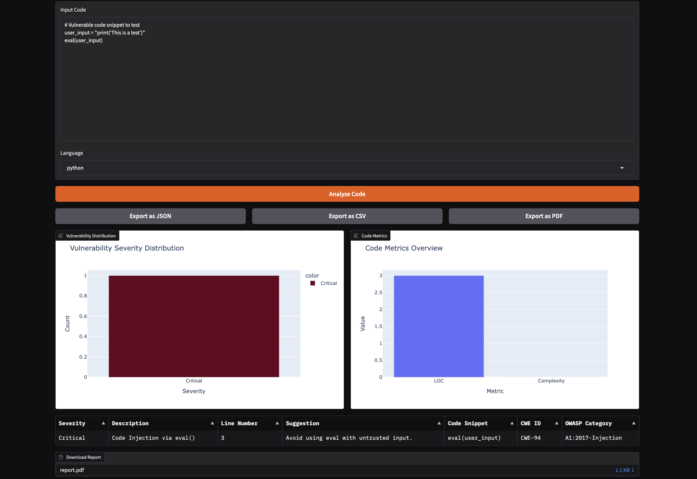The image size is (697, 479).
Task: Click the Export as PDF icon
Action: (543, 215)
